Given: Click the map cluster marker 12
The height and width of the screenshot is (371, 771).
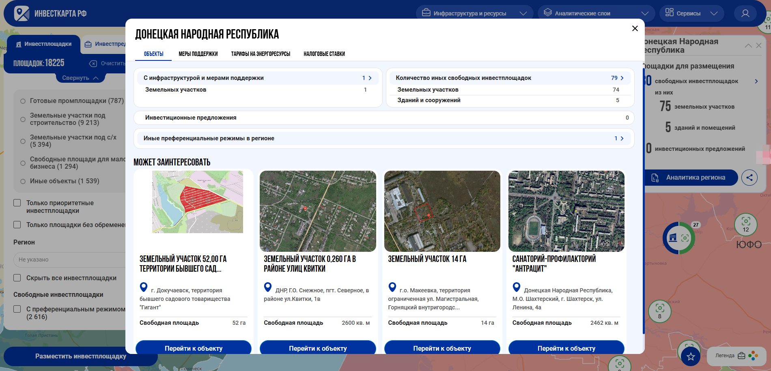Looking at the screenshot, I should [x=746, y=224].
